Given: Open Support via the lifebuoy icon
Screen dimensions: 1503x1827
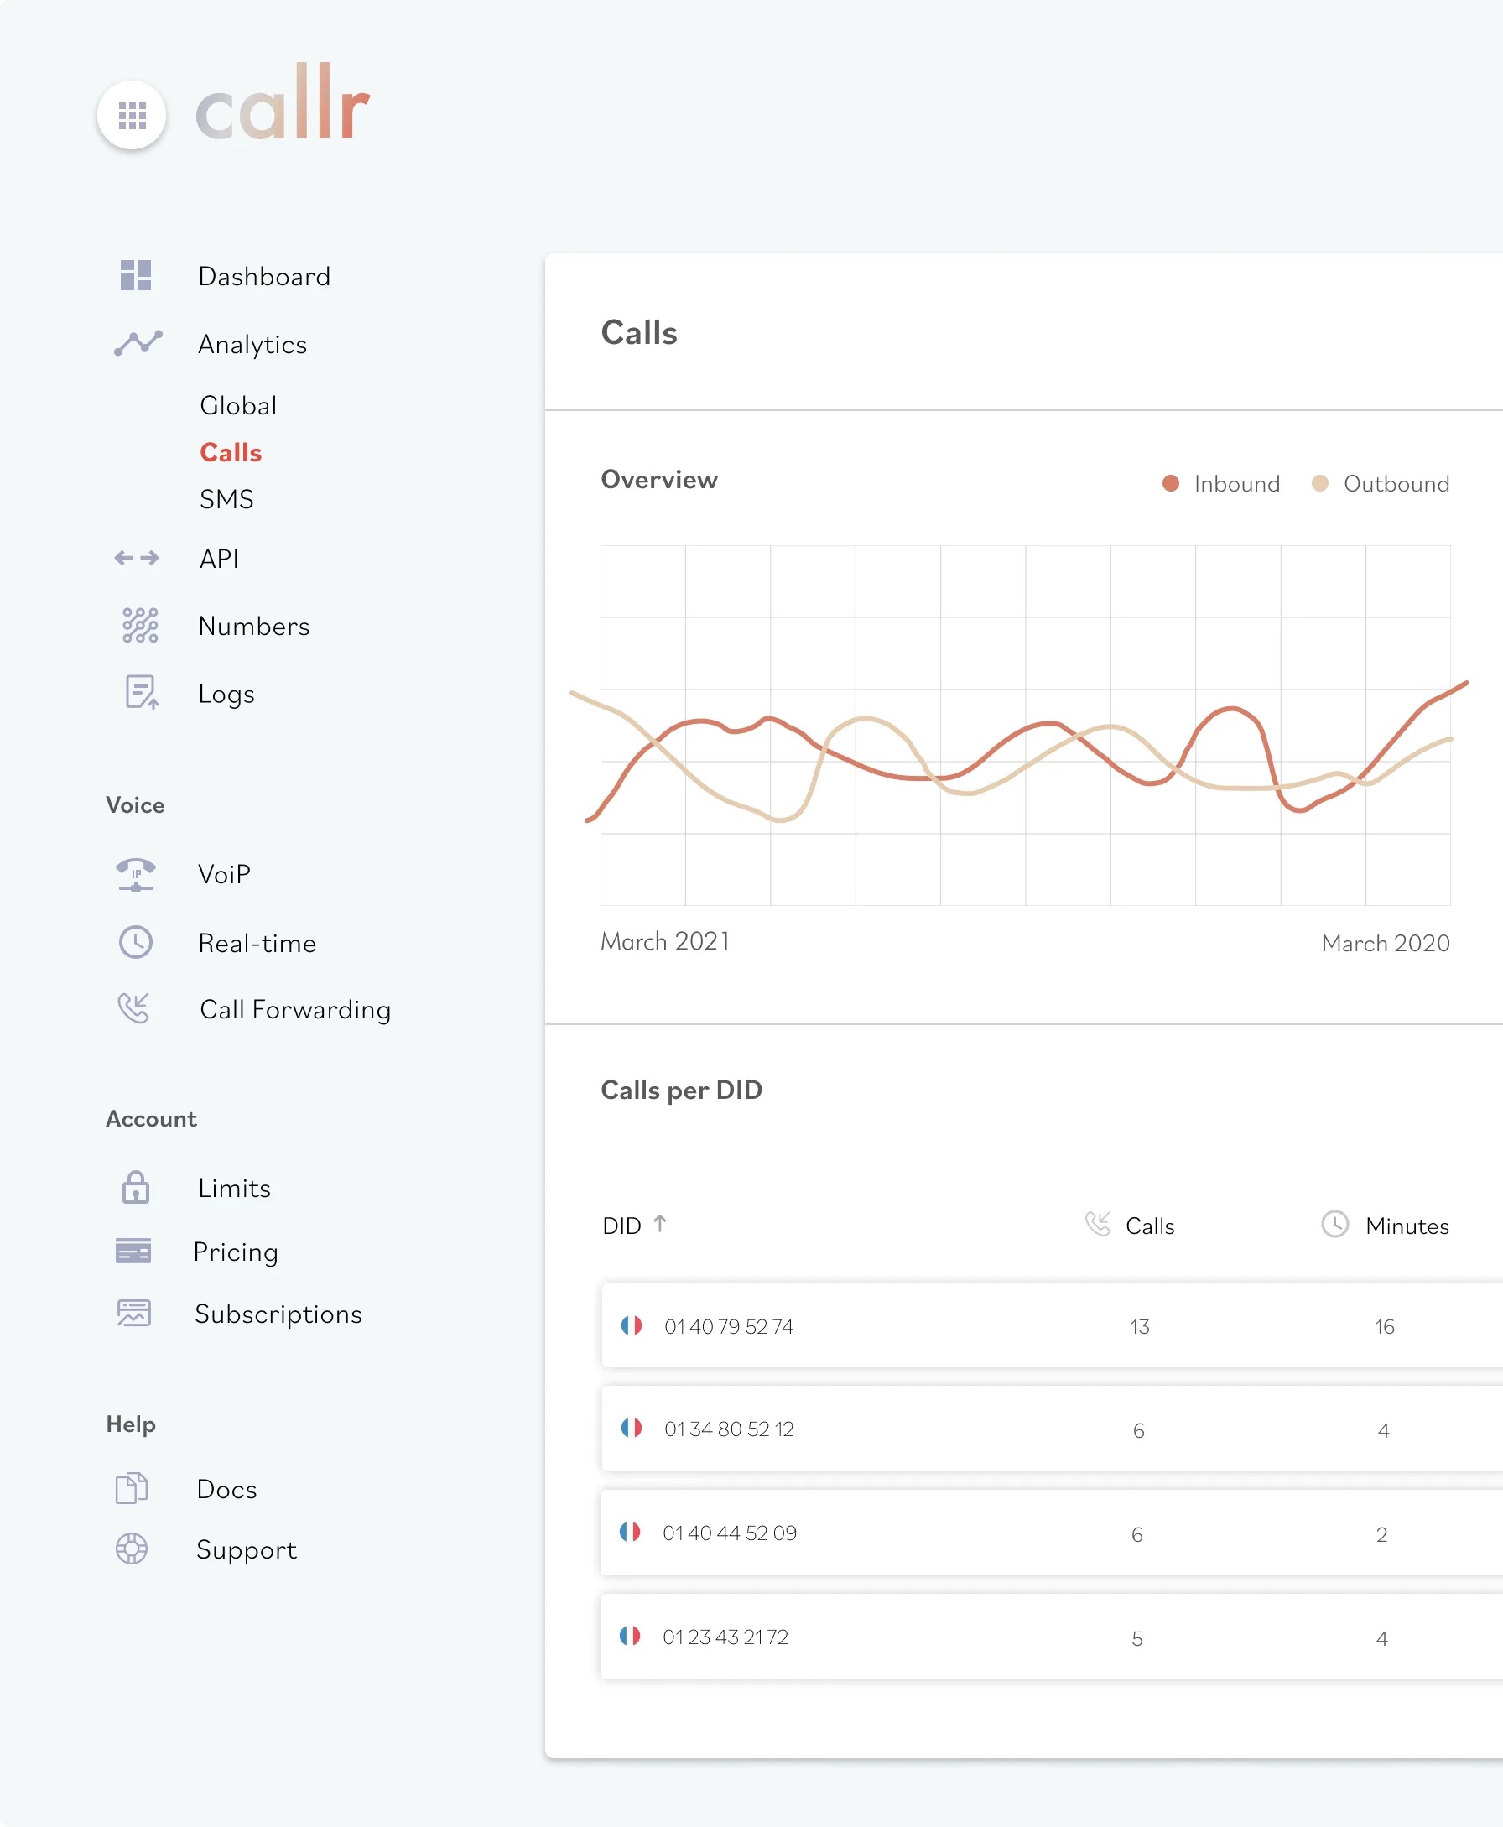Looking at the screenshot, I should tap(133, 1549).
